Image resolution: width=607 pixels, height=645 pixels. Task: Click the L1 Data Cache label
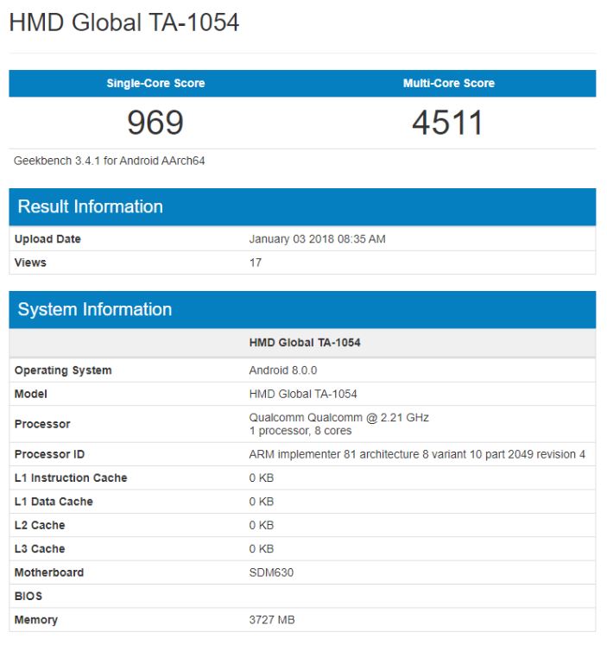pyautogui.click(x=54, y=502)
